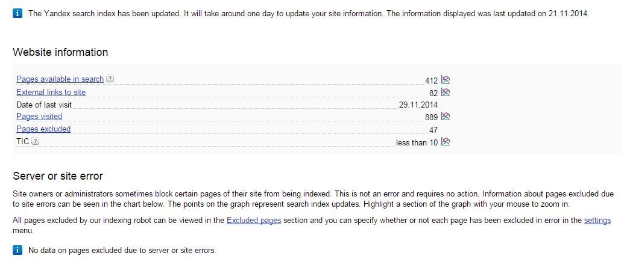
Task: Click the Server or site error heading
Action: coord(58,176)
